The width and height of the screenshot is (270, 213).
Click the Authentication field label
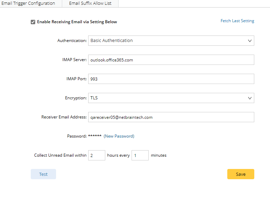[72, 41]
